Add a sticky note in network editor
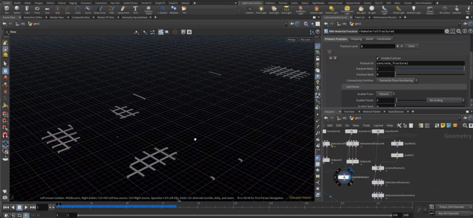 point(443,125)
